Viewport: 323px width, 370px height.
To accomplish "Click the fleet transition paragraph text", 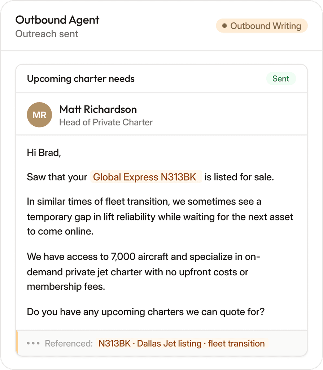I will (160, 216).
